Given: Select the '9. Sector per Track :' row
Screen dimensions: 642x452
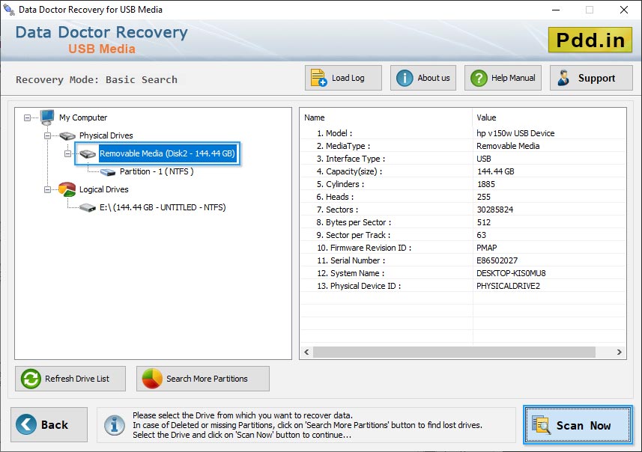Looking at the screenshot, I should [x=463, y=235].
